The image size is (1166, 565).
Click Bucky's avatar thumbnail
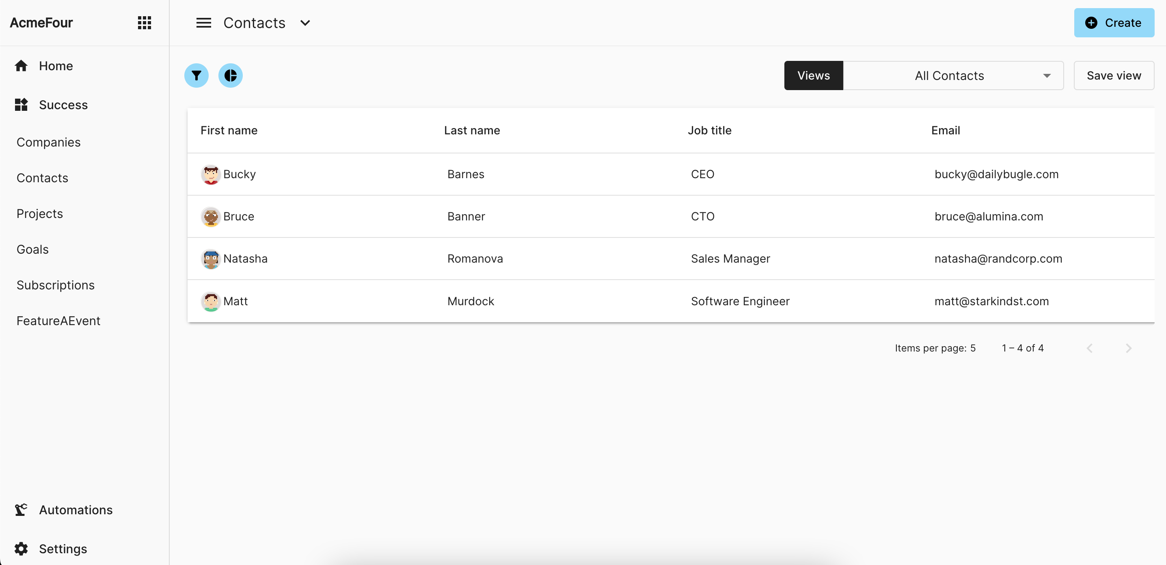coord(210,175)
